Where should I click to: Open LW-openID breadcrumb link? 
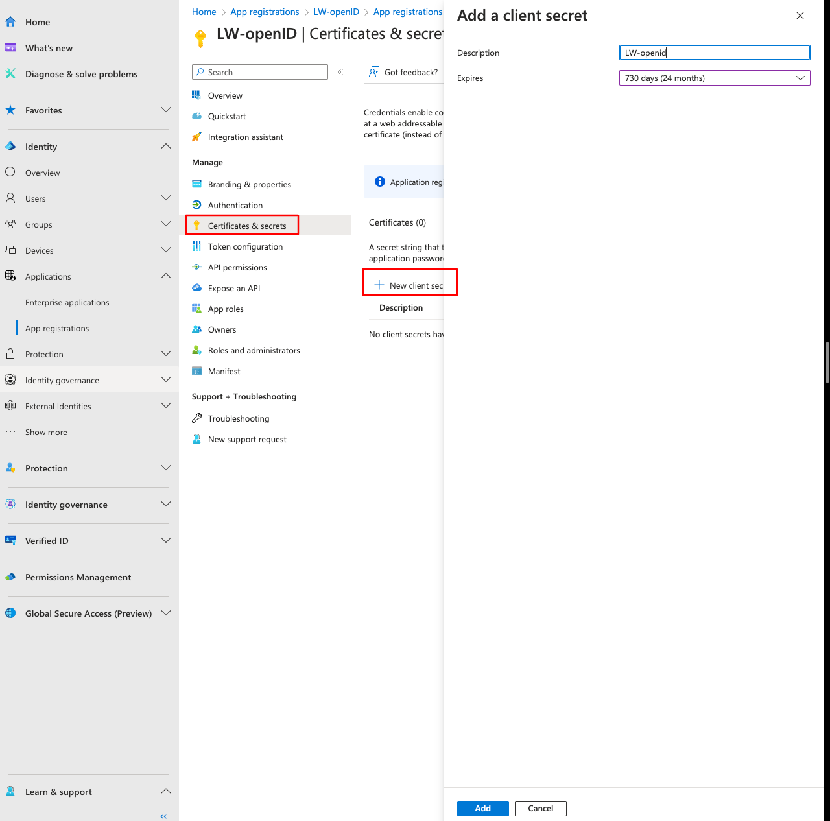point(336,12)
